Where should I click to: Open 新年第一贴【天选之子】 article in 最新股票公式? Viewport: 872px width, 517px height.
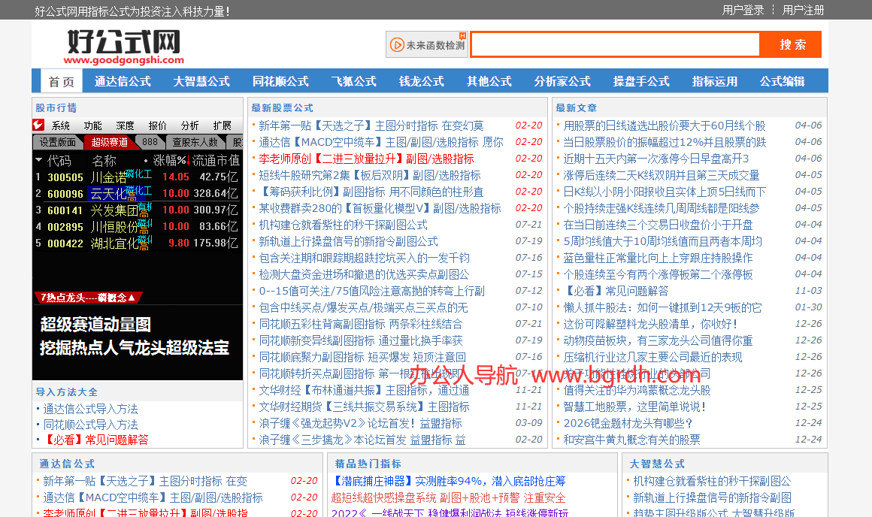(371, 125)
